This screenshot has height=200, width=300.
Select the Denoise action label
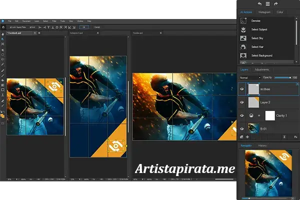(x=256, y=20)
